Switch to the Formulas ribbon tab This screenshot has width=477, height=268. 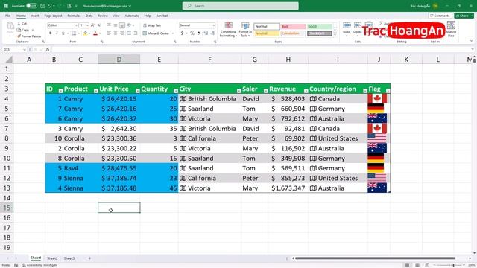click(74, 16)
